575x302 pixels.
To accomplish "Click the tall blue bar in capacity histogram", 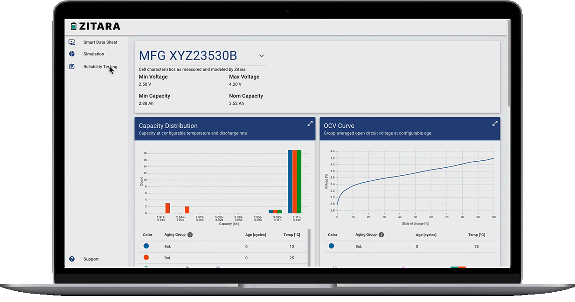I will (x=290, y=182).
